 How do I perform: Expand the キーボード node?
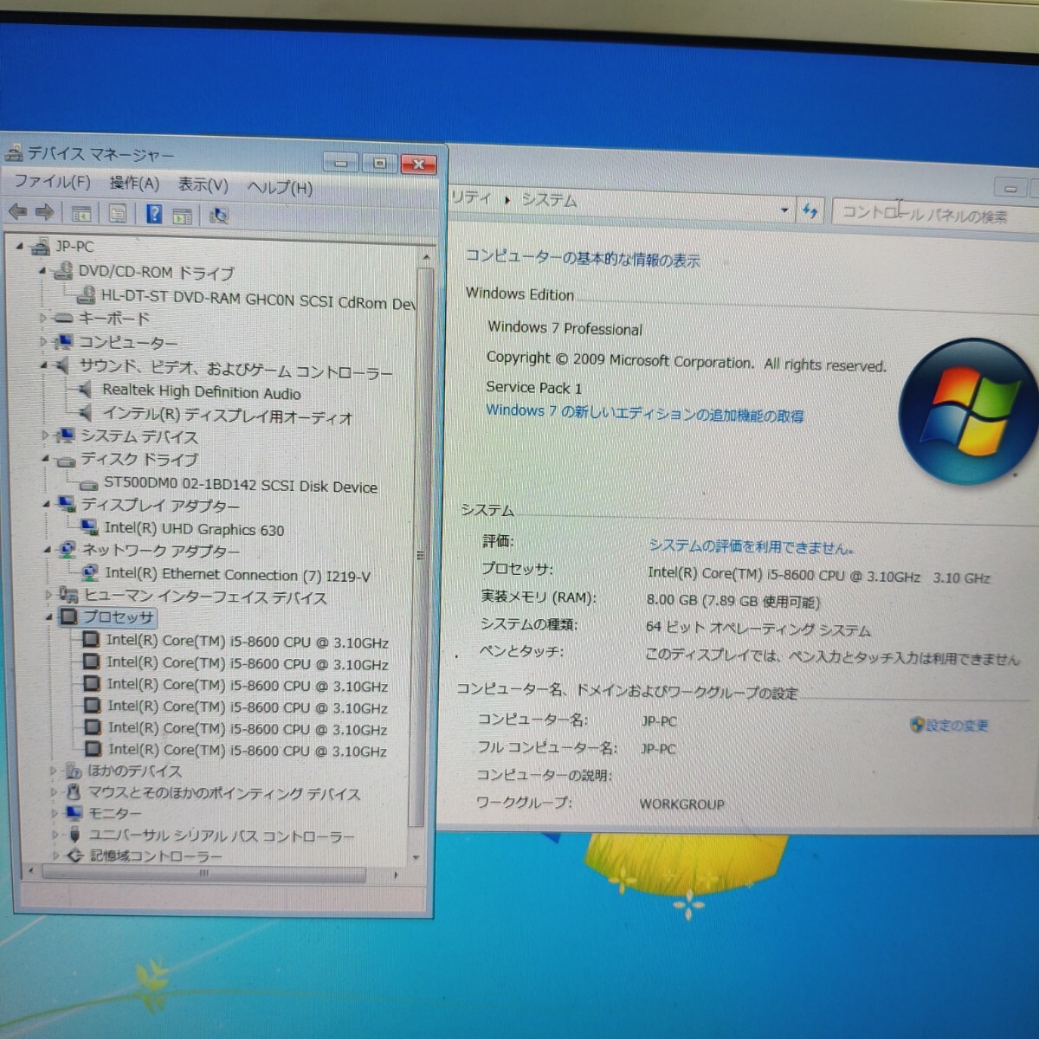pos(42,318)
